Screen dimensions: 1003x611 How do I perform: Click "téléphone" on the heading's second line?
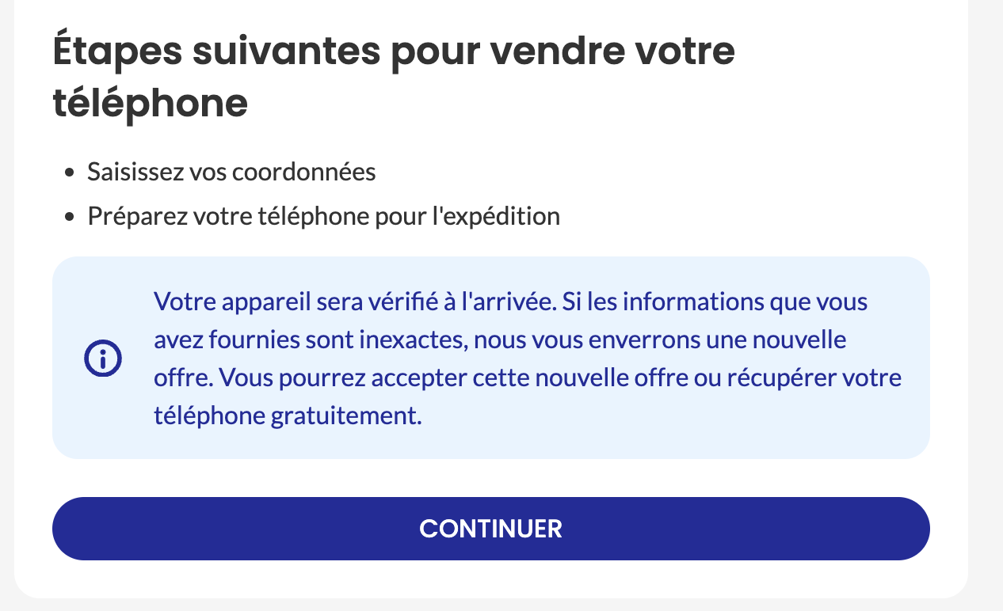pos(151,104)
